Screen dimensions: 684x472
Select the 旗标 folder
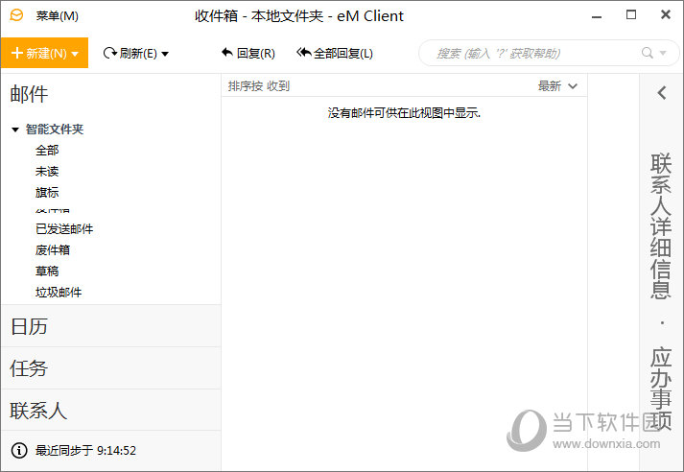pos(47,192)
